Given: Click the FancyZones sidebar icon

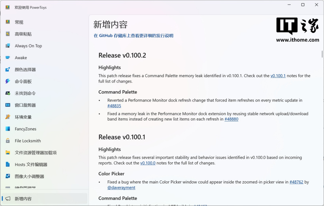Looking at the screenshot, I should (x=8, y=129).
